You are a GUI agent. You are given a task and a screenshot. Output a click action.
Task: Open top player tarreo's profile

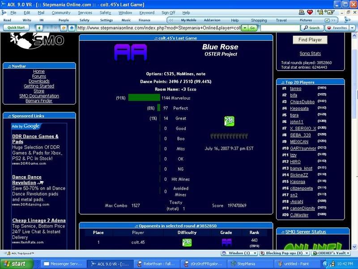coord(296,88)
